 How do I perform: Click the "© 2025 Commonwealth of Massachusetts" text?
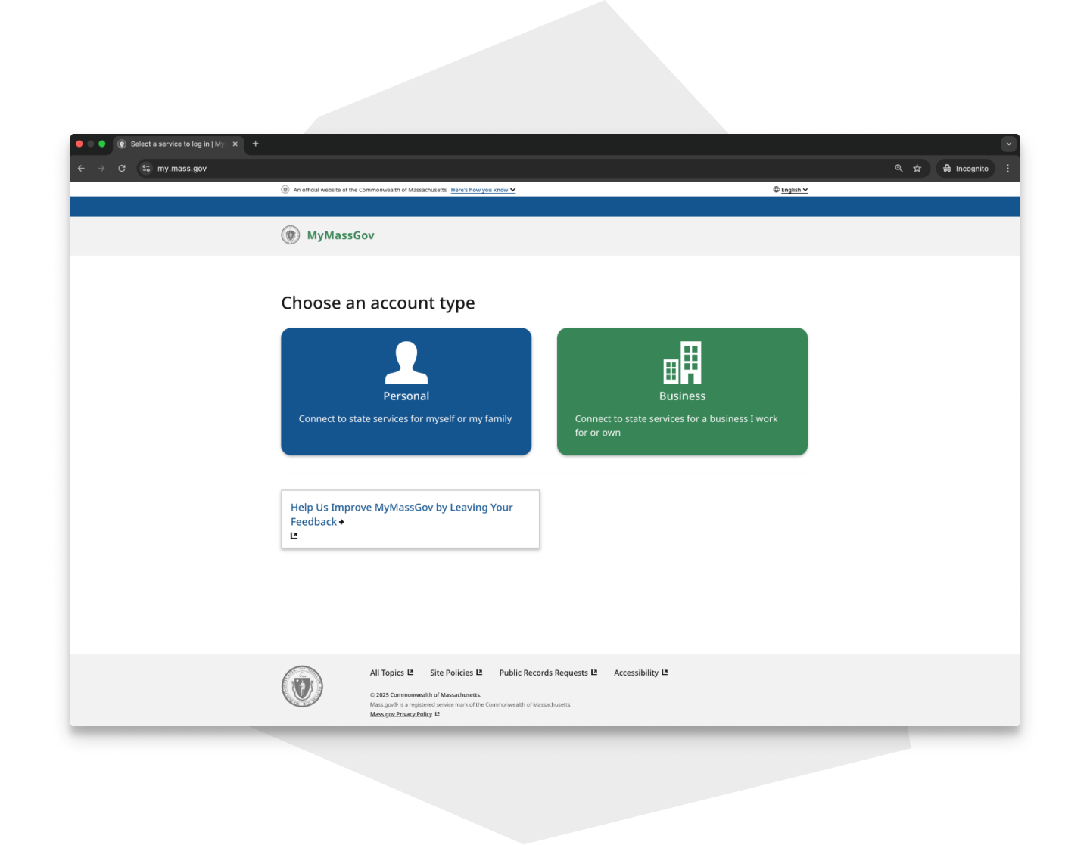(425, 694)
